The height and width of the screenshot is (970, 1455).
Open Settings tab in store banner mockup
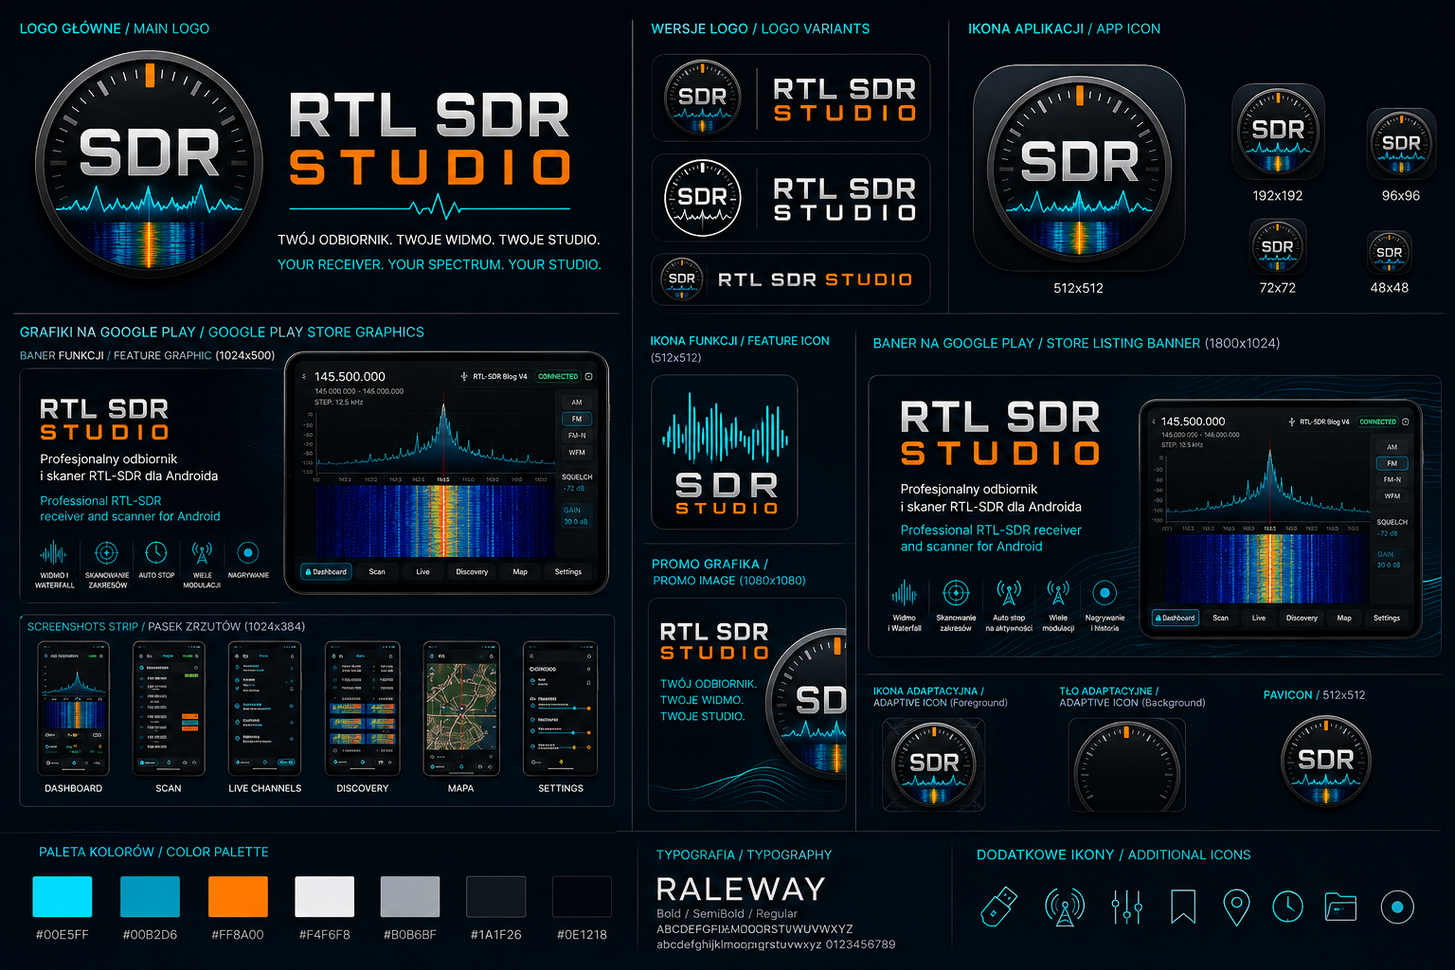[1387, 618]
